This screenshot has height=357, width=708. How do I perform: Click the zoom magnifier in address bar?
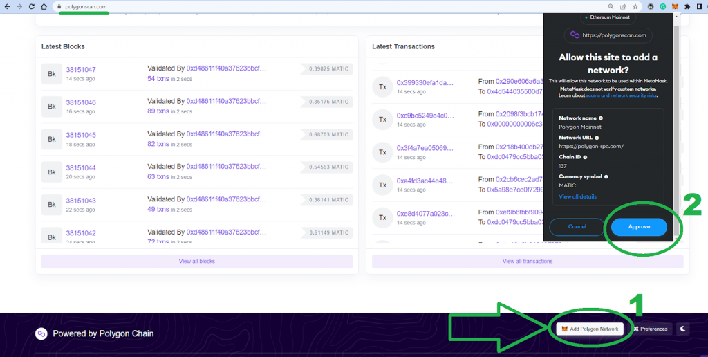[x=611, y=7]
